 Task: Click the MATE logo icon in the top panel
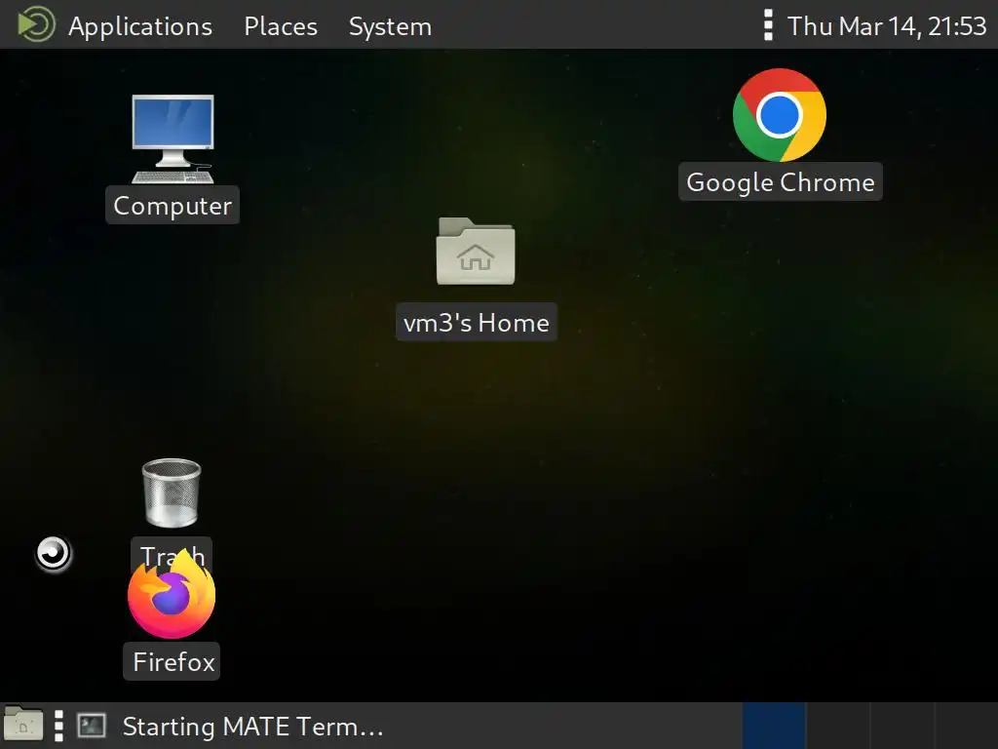pyautogui.click(x=36, y=24)
